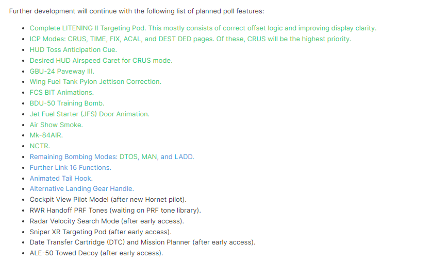Click the Animated Tail Hook item

(x=61, y=178)
